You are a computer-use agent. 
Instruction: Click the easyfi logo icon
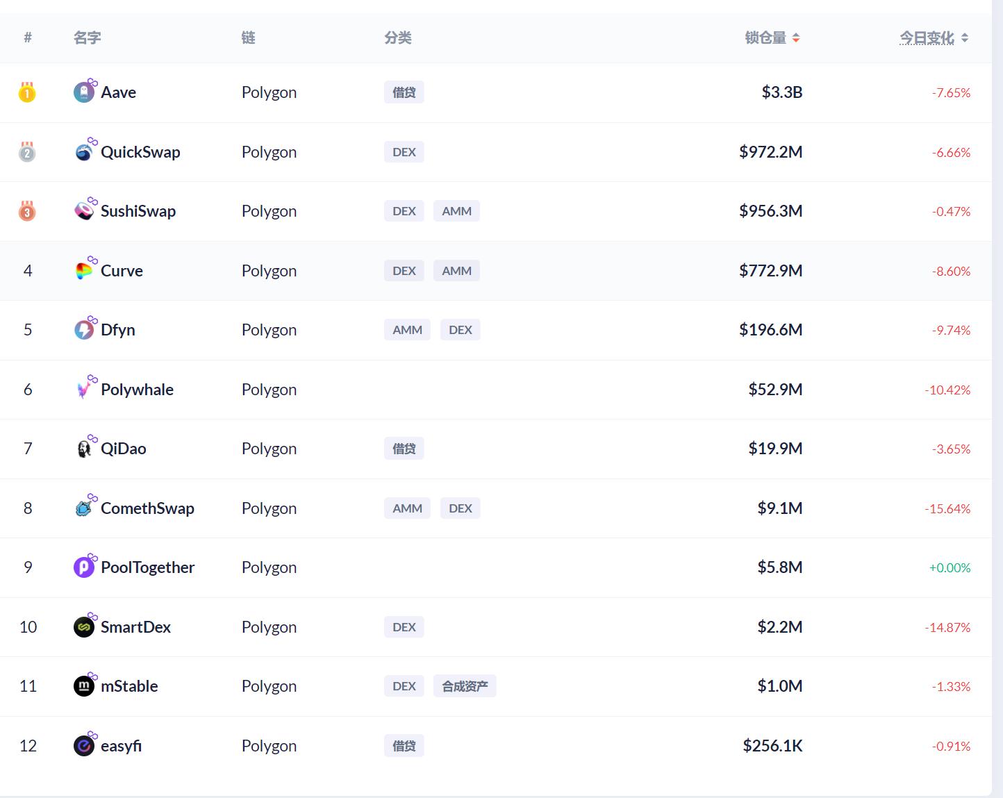[x=84, y=746]
